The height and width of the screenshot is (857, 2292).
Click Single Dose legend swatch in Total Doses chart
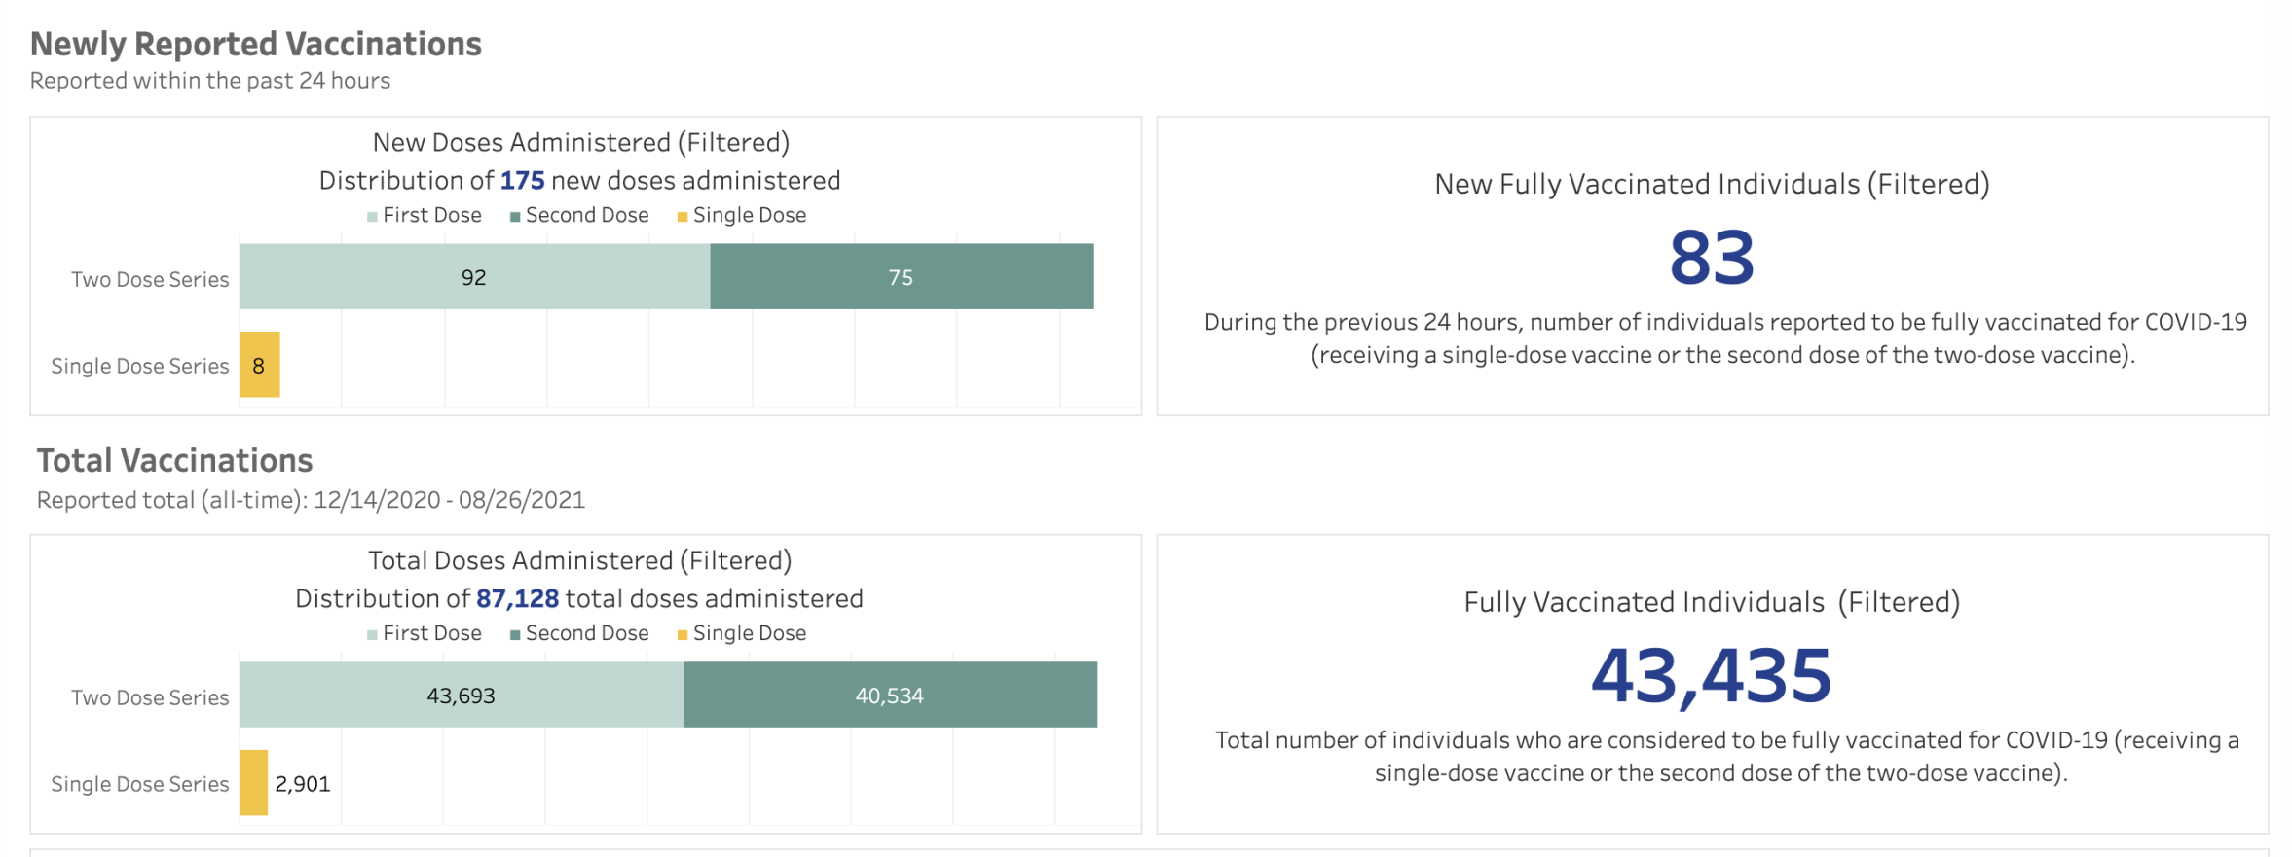point(683,635)
